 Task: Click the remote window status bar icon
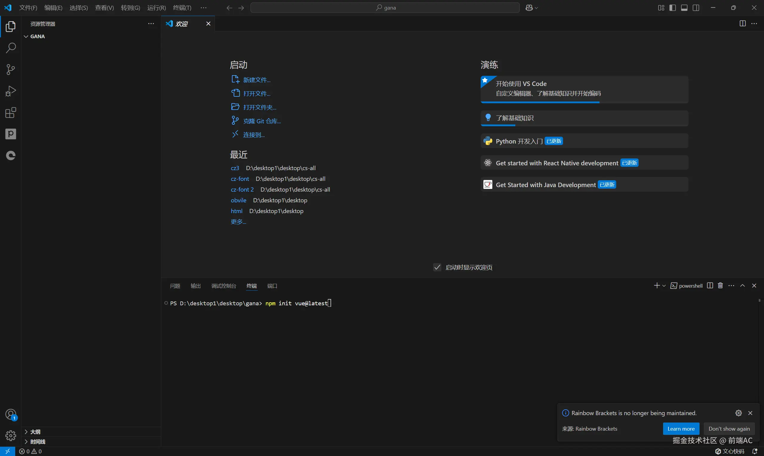7,451
